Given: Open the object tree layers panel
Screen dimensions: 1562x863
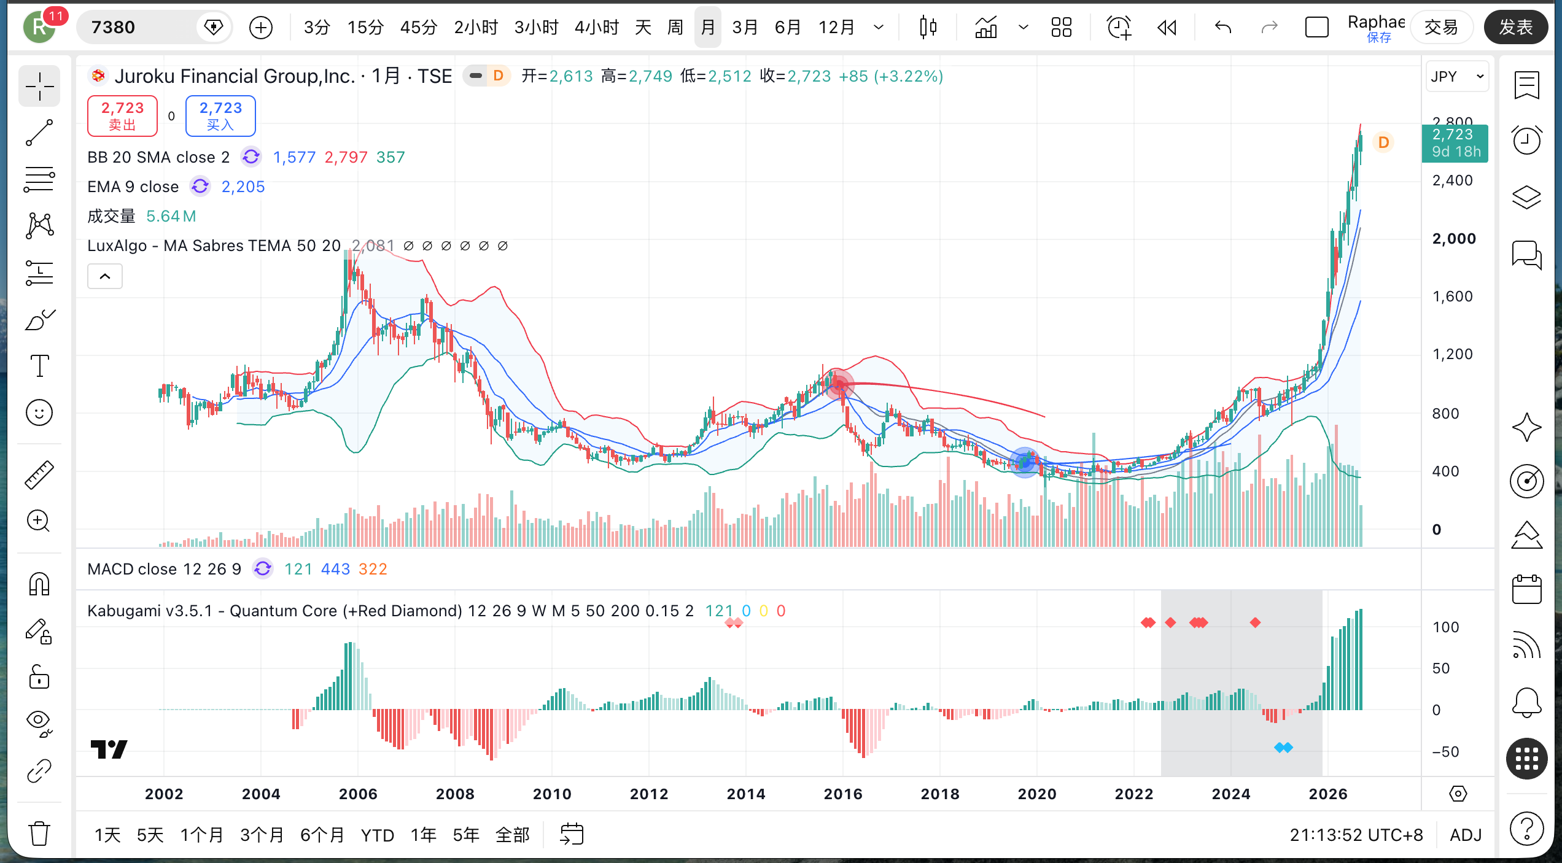Looking at the screenshot, I should point(1526,197).
